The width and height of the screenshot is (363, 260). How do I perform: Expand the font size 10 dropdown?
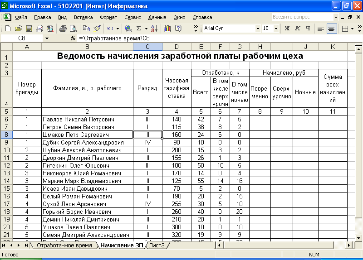click(x=276, y=29)
